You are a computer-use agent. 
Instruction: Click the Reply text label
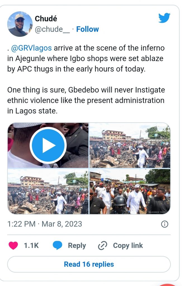[x=77, y=246]
